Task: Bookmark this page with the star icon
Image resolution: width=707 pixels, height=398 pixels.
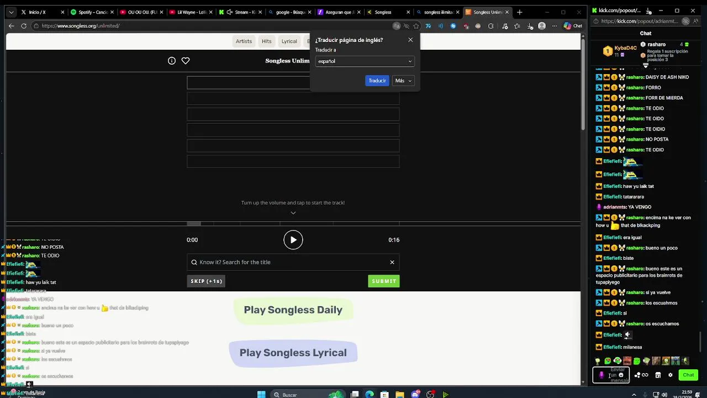Action: point(416,25)
